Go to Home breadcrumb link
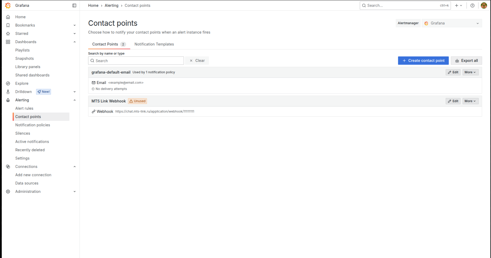Screen dimensions: 491x258 (93, 6)
